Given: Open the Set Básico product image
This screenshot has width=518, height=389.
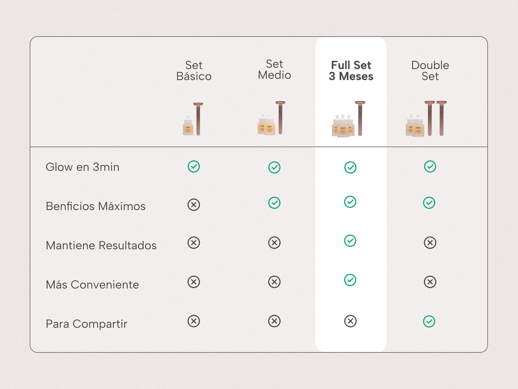Looking at the screenshot, I should (194, 119).
